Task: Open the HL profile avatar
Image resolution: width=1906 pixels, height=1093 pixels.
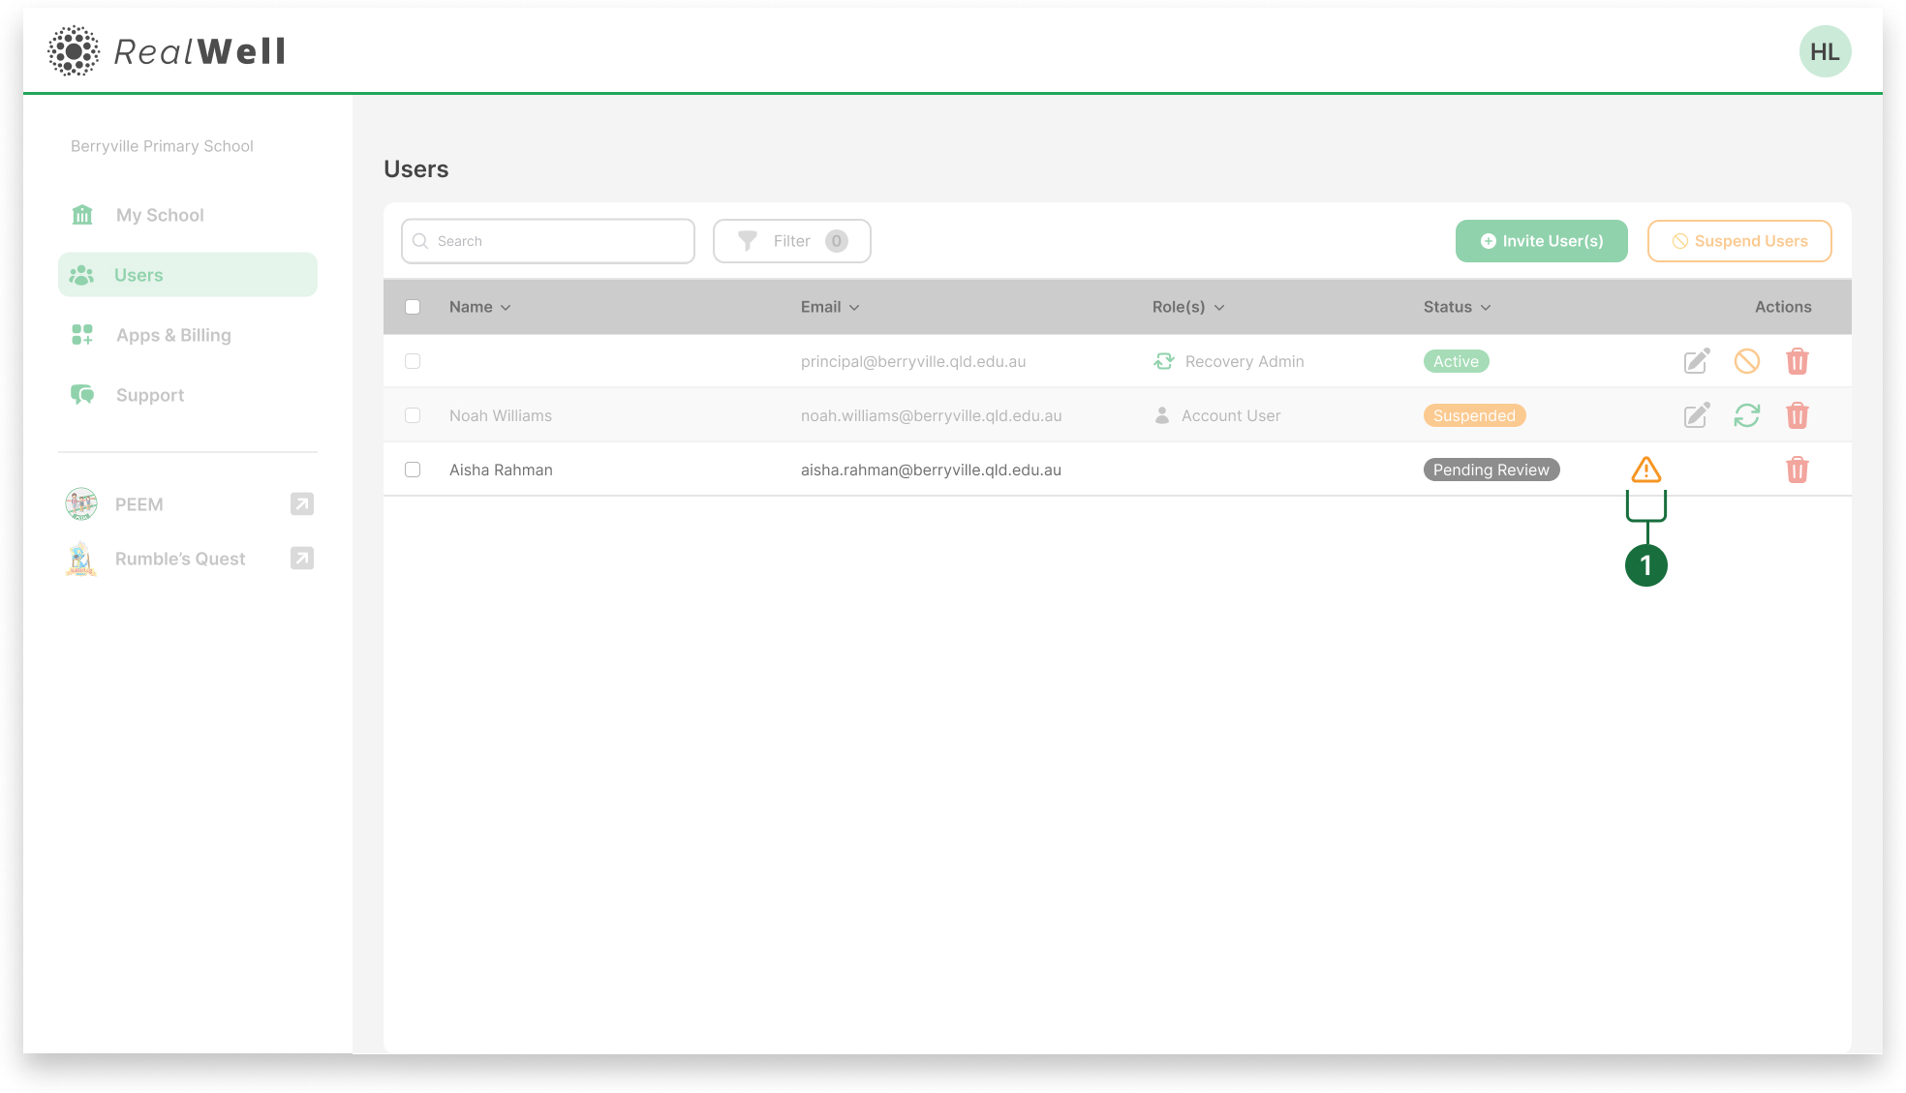Action: pos(1825,51)
